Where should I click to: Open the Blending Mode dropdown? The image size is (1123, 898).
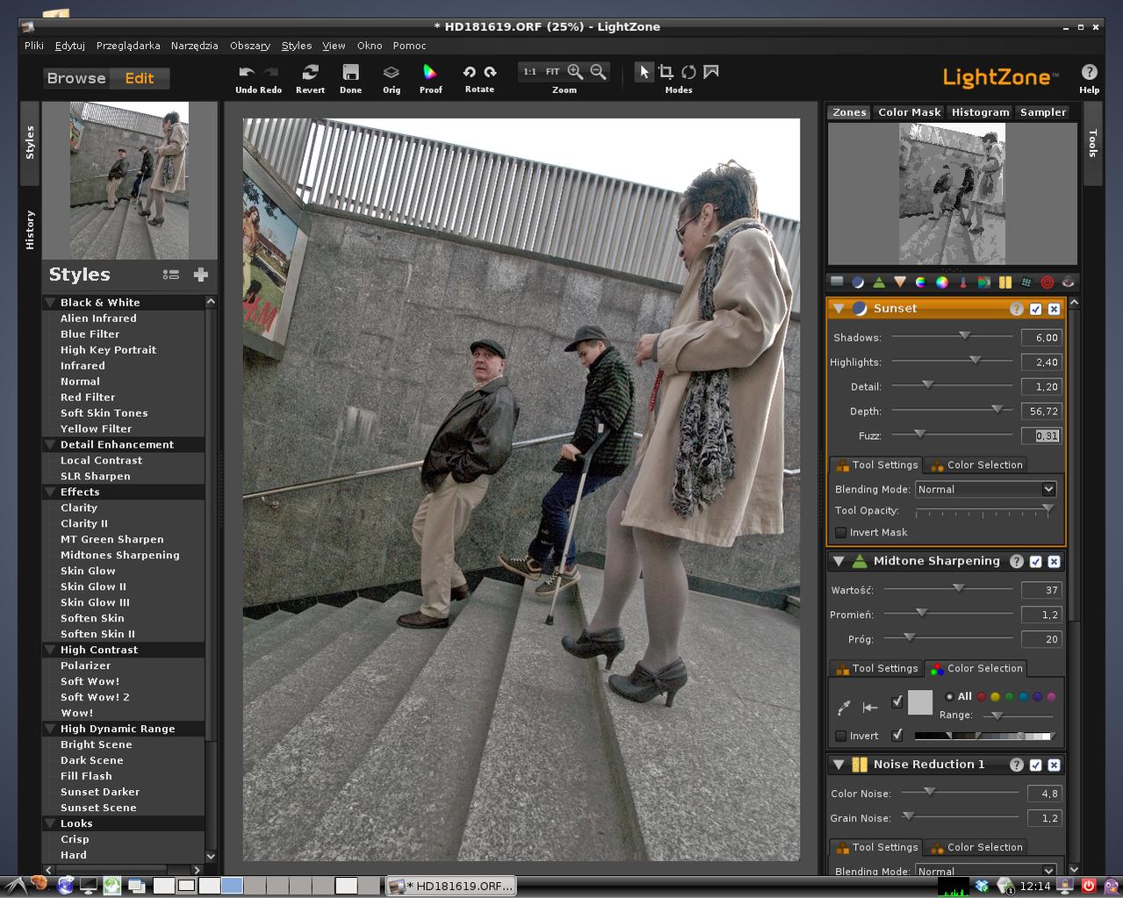pyautogui.click(x=985, y=490)
